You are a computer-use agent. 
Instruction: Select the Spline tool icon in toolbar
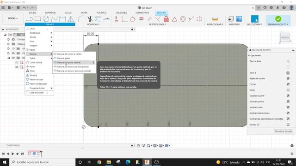[x=55, y=19]
